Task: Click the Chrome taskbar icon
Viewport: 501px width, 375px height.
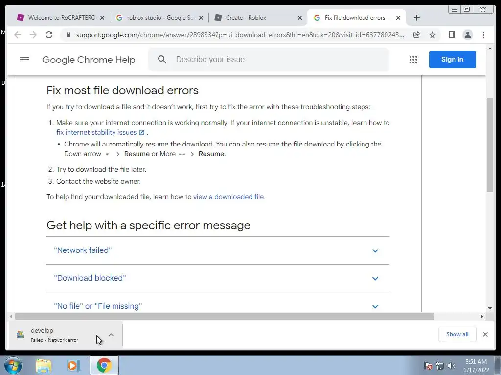Action: click(x=104, y=366)
